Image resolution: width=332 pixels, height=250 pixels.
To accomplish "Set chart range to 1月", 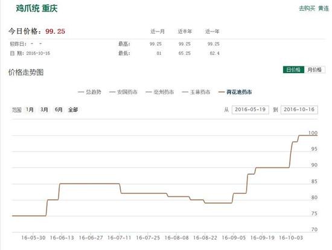I will point(30,110).
